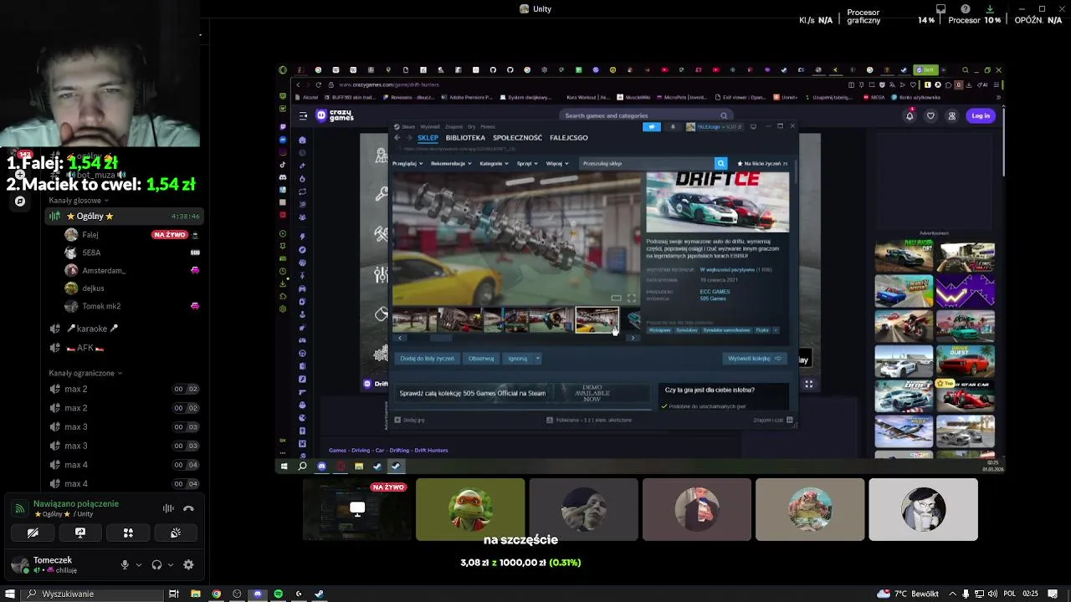Open Discord user settings gear
1071x602 pixels.
coord(188,565)
